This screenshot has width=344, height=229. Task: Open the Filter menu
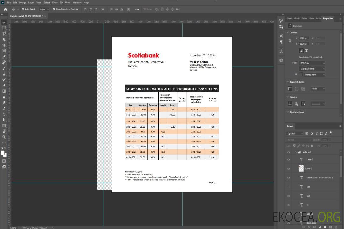click(x=55, y=3)
